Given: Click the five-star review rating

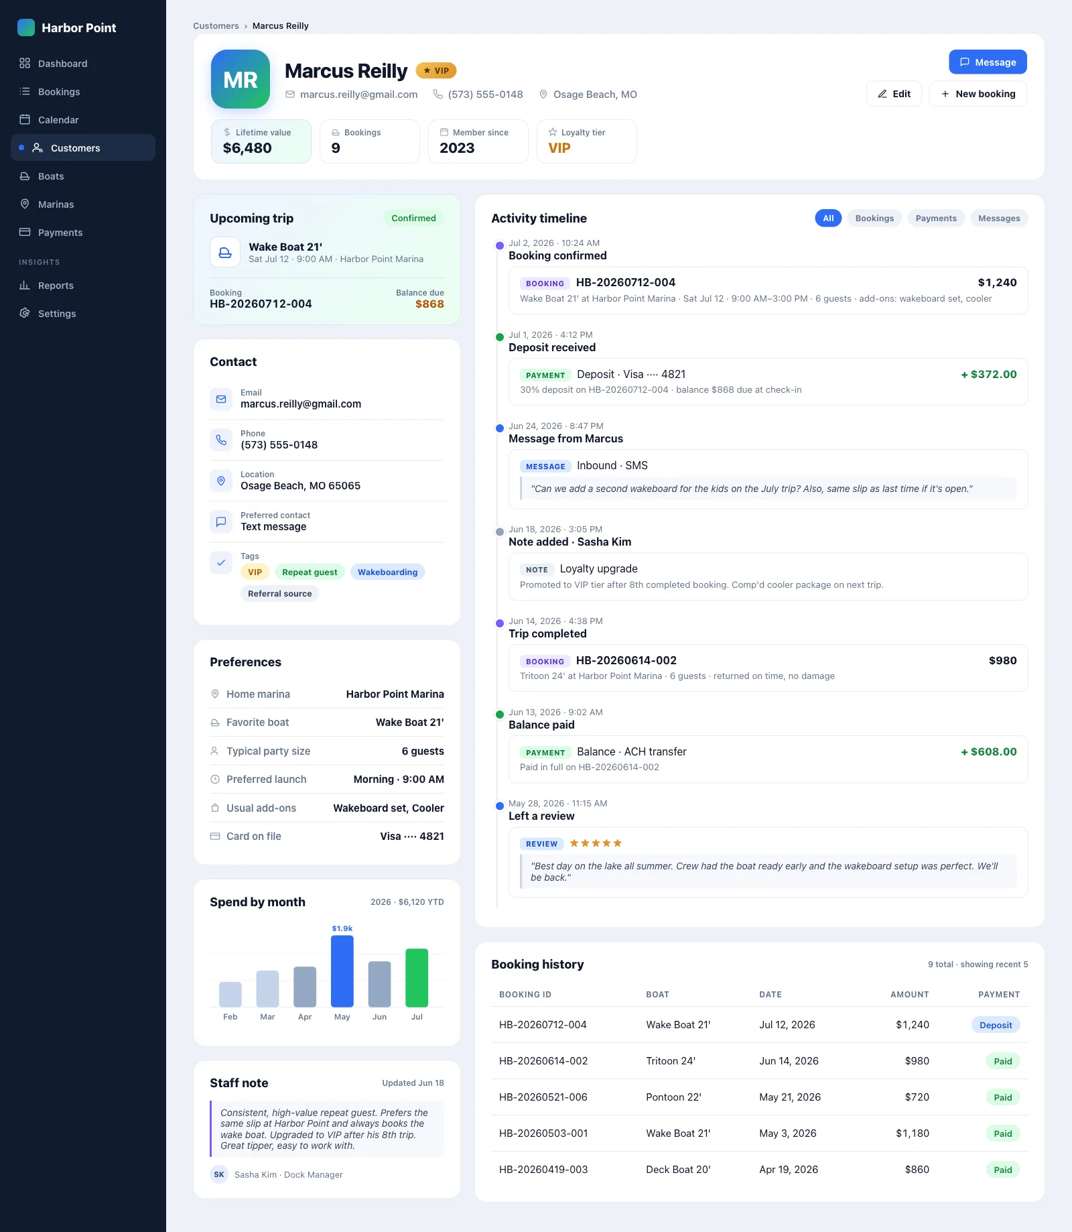Looking at the screenshot, I should coord(596,843).
